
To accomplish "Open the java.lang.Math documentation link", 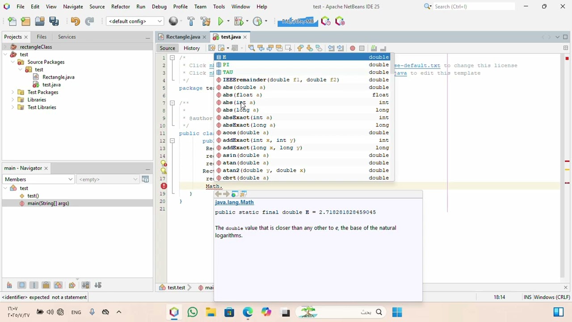I will click(x=234, y=202).
